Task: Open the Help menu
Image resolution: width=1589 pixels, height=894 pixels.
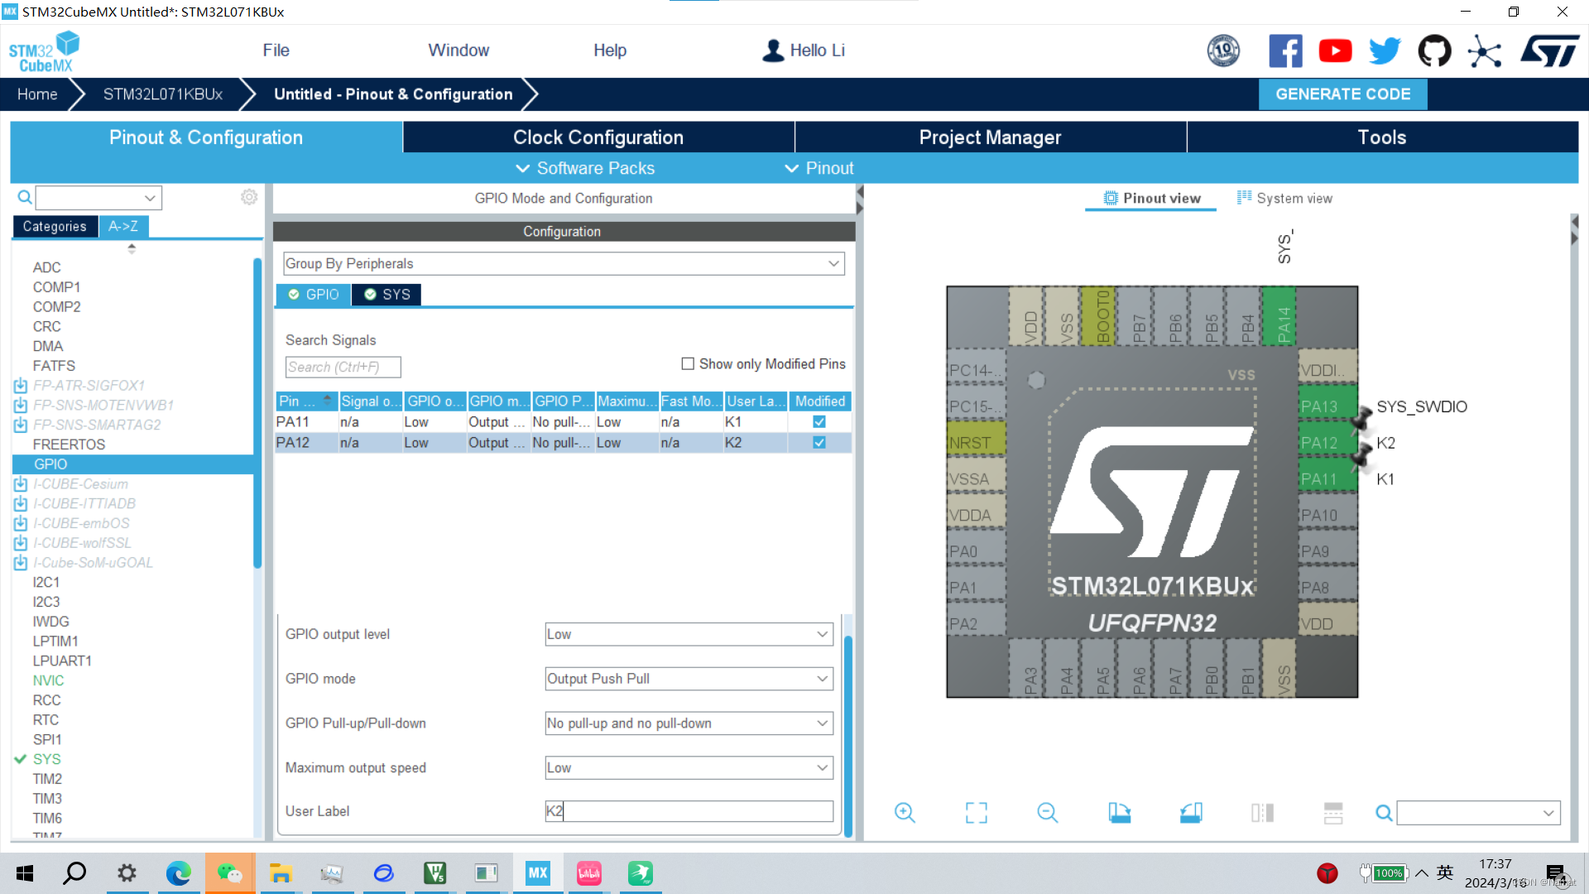Action: point(610,50)
